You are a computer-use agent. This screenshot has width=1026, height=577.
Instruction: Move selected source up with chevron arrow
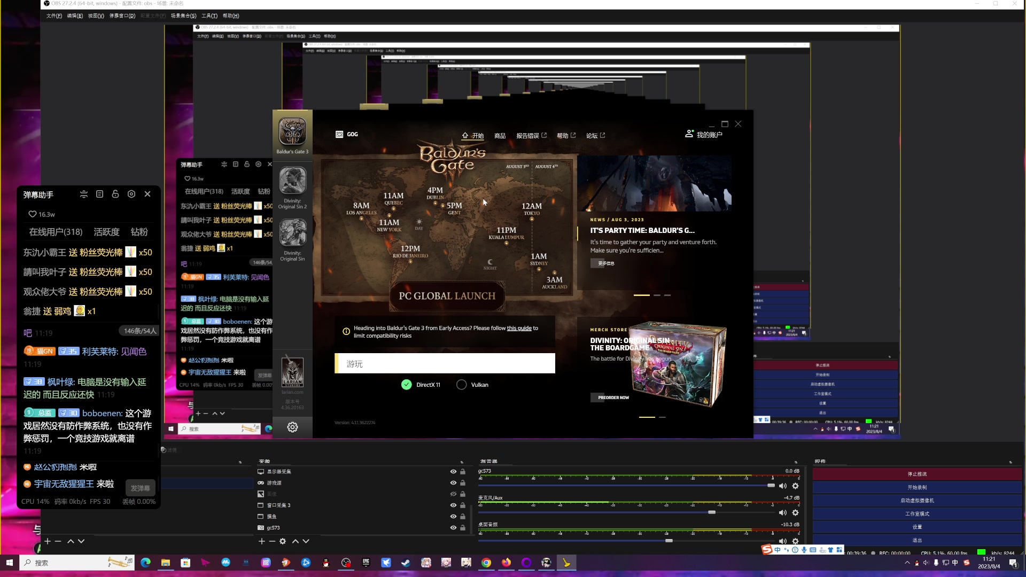pyautogui.click(x=296, y=541)
